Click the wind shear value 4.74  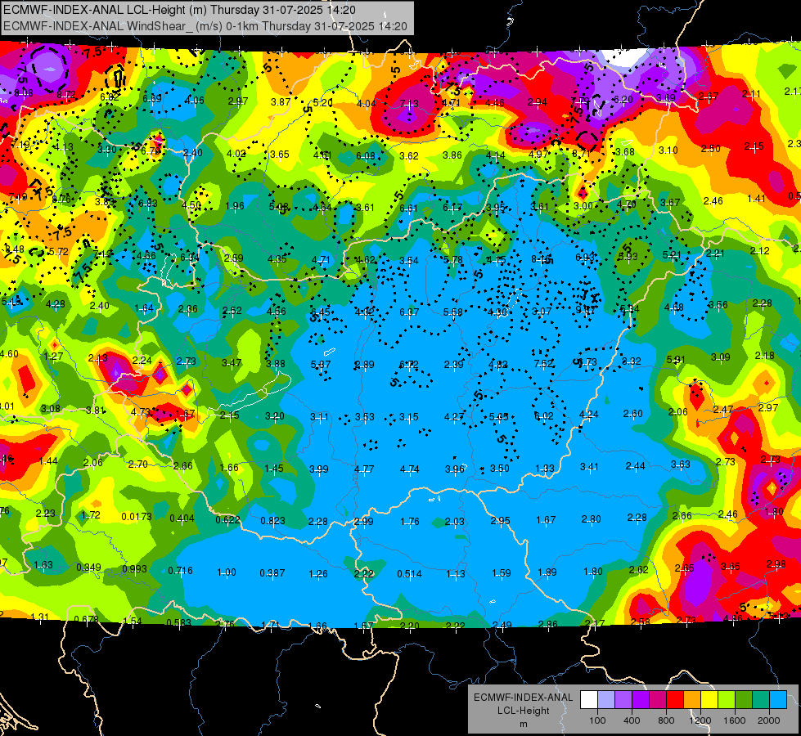click(x=410, y=469)
